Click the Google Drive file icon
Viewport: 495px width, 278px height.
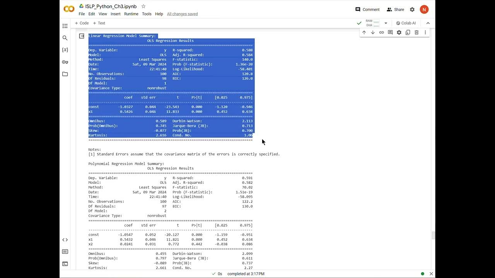coord(82,6)
